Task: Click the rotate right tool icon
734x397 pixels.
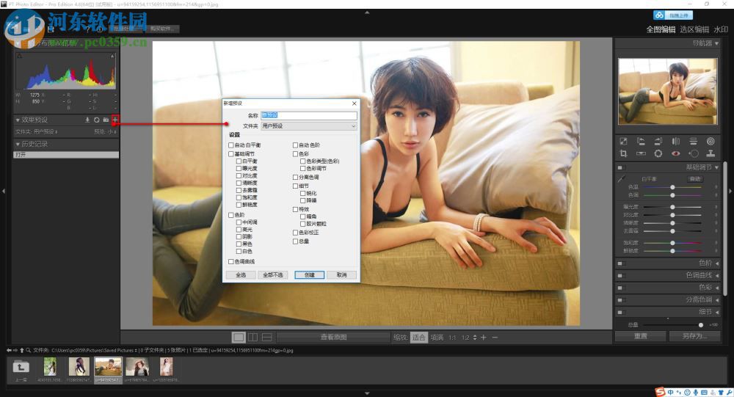Action: pyautogui.click(x=658, y=141)
